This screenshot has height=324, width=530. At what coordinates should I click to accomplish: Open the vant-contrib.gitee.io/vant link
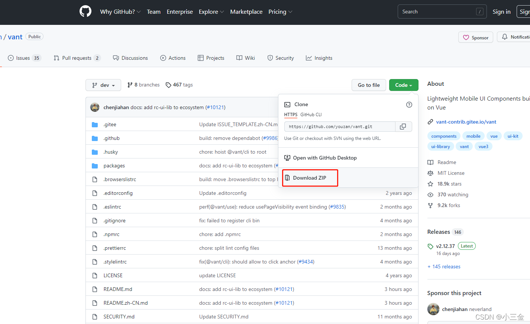466,122
